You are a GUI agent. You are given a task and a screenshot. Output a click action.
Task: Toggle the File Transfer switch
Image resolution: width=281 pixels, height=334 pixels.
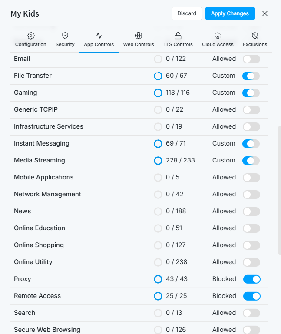pos(251,76)
